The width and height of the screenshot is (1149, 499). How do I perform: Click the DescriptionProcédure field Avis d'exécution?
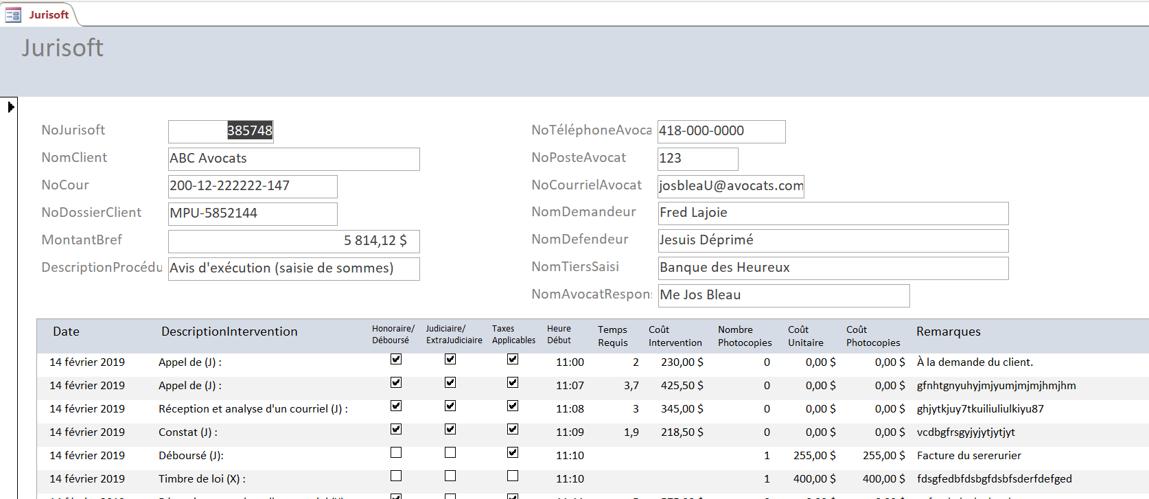(294, 268)
